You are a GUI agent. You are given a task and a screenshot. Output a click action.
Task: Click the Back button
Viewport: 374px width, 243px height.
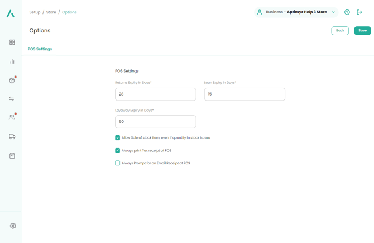[x=340, y=31]
